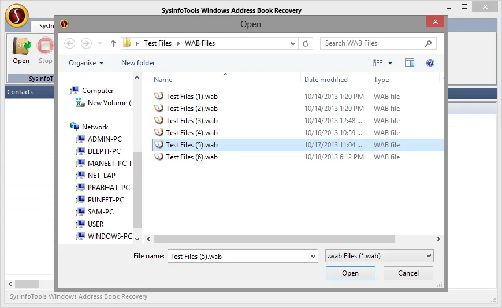Image resolution: width=502 pixels, height=308 pixels.
Task: Click the Contacts panel header in main window
Action: tap(29, 92)
